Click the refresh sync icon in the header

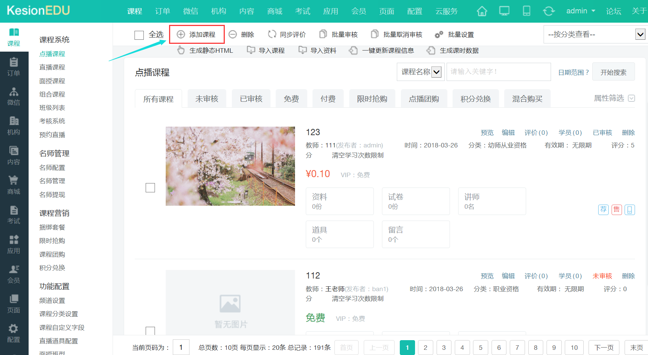[549, 11]
